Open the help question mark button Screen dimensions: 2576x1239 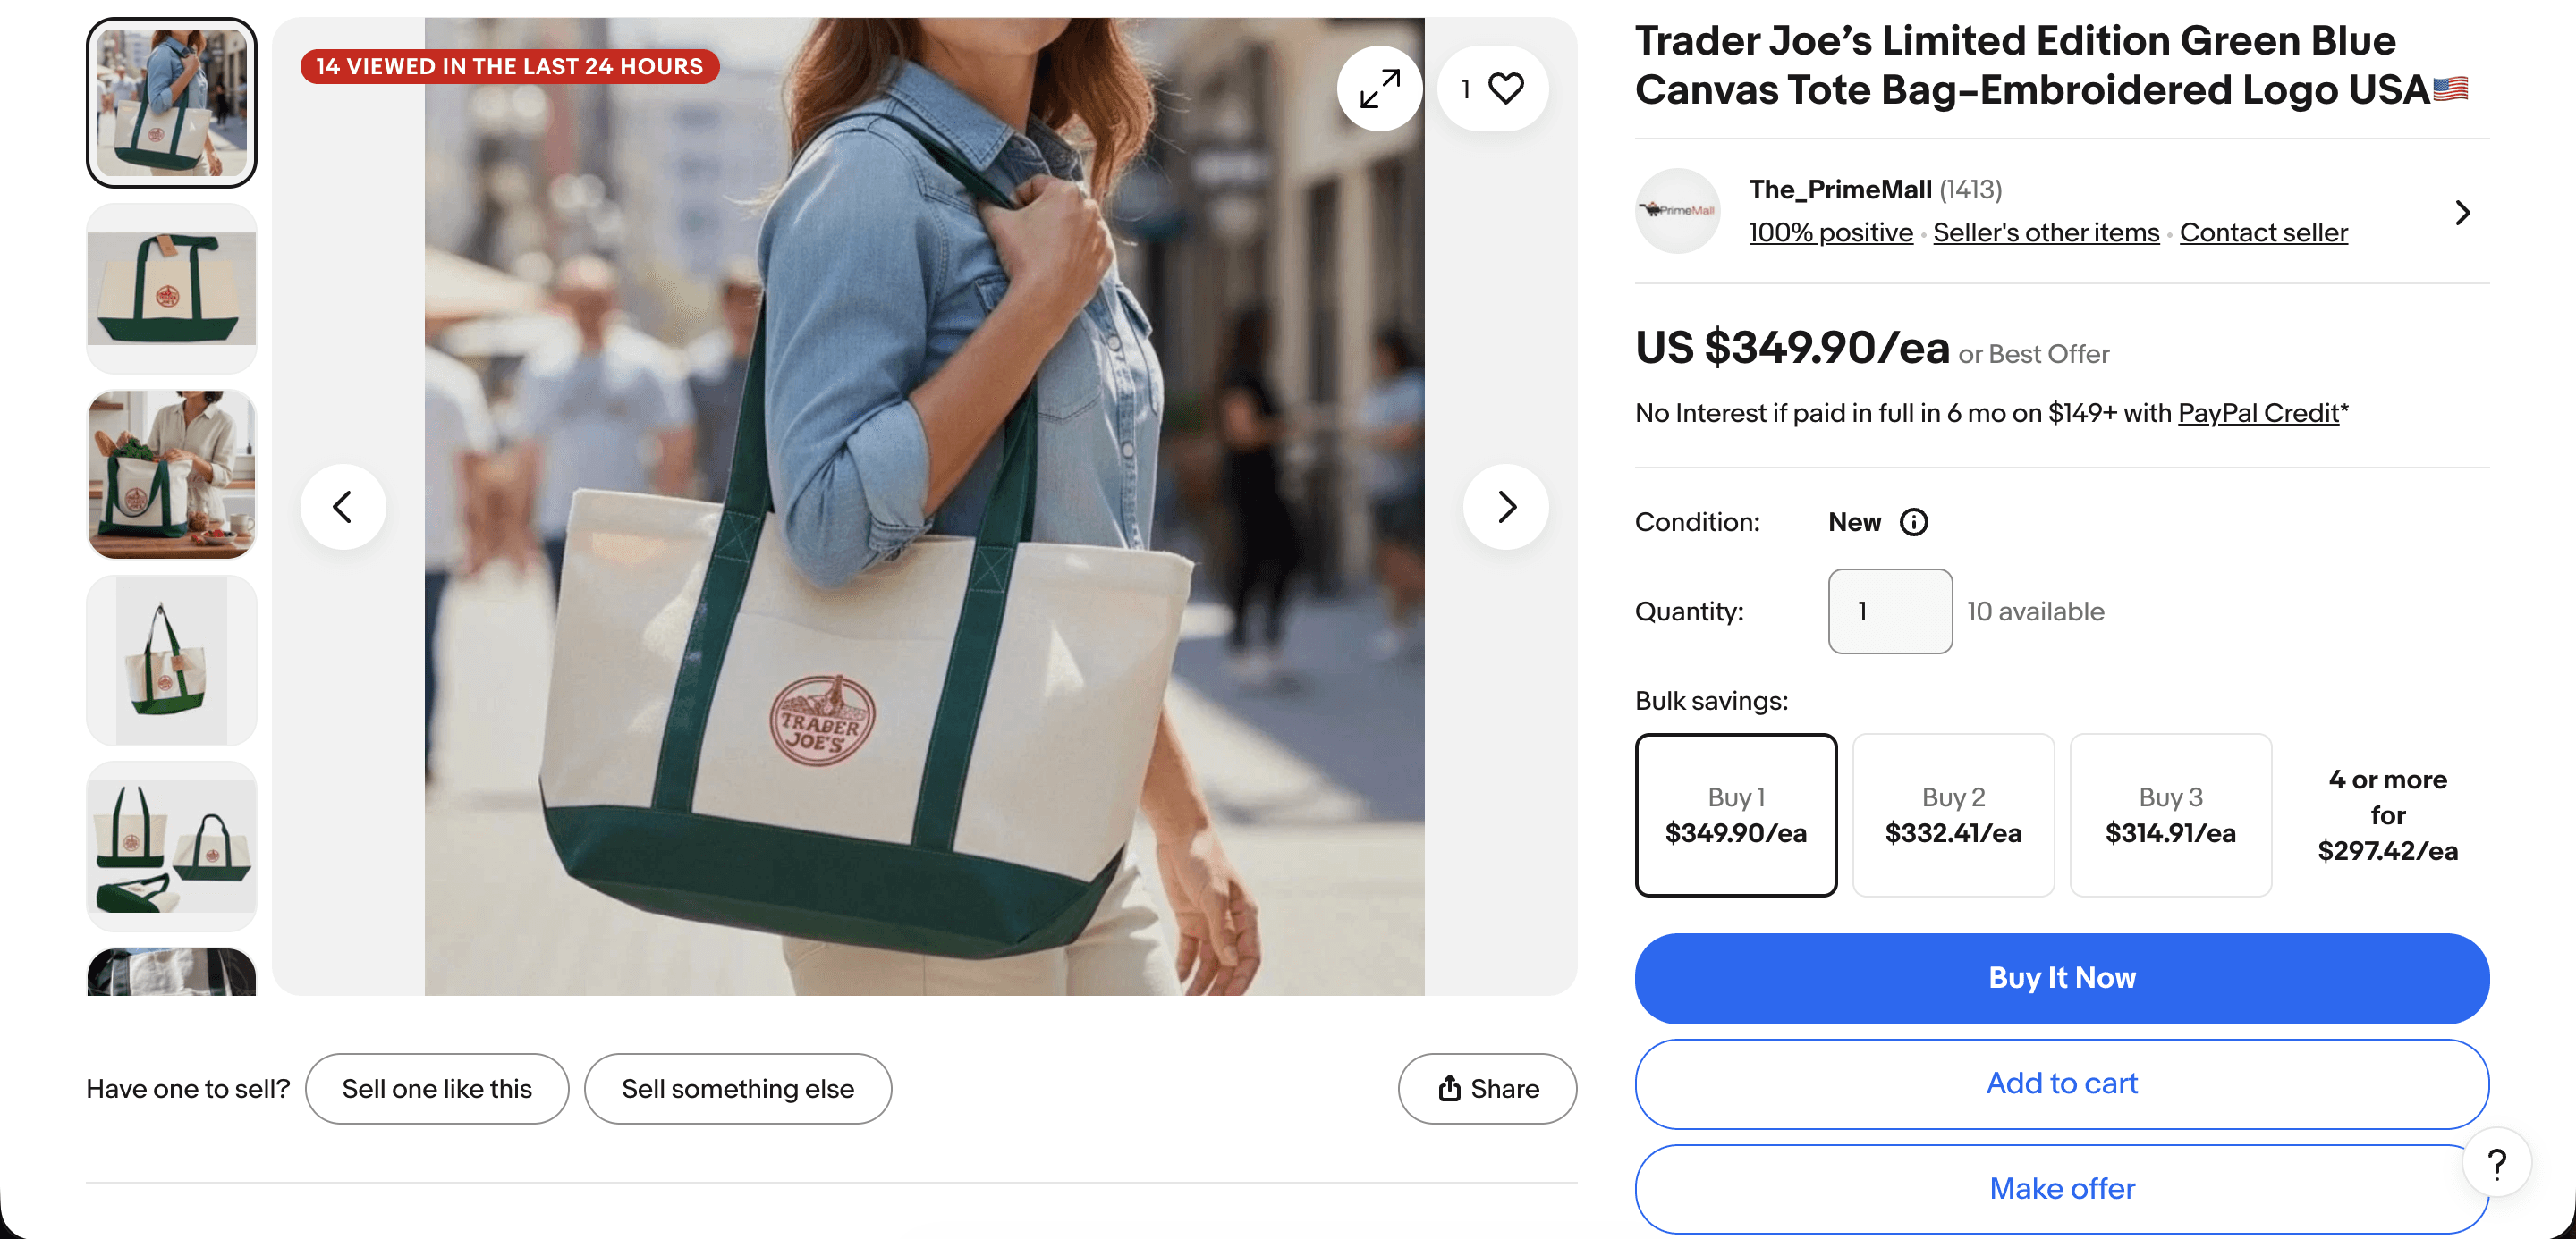[x=2496, y=1163]
